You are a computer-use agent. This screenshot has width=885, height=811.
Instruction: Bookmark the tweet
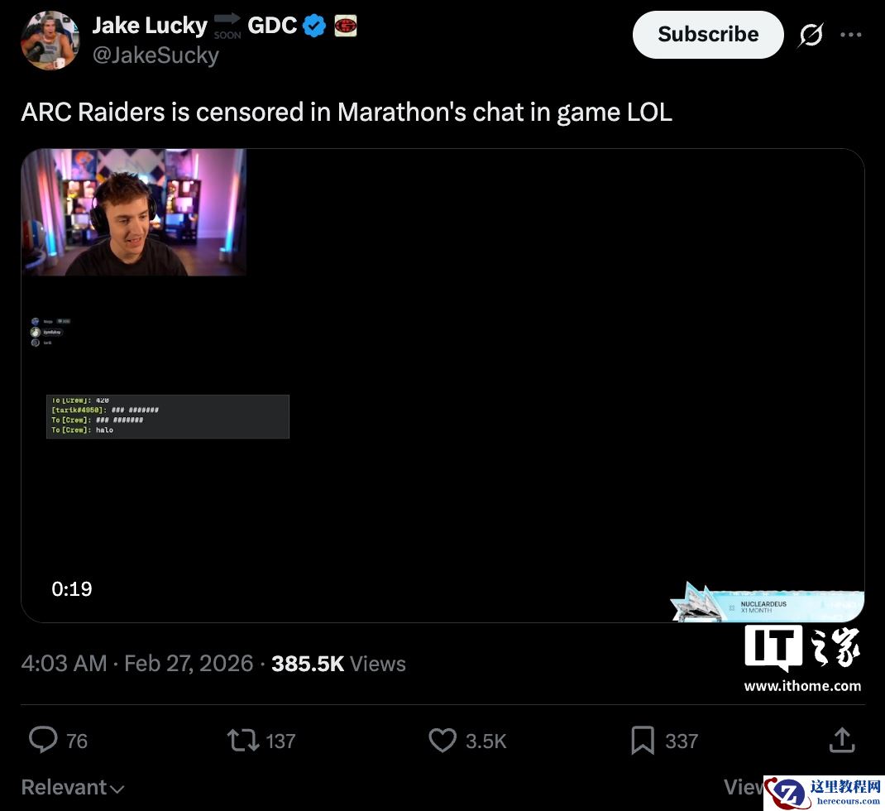[x=643, y=740]
